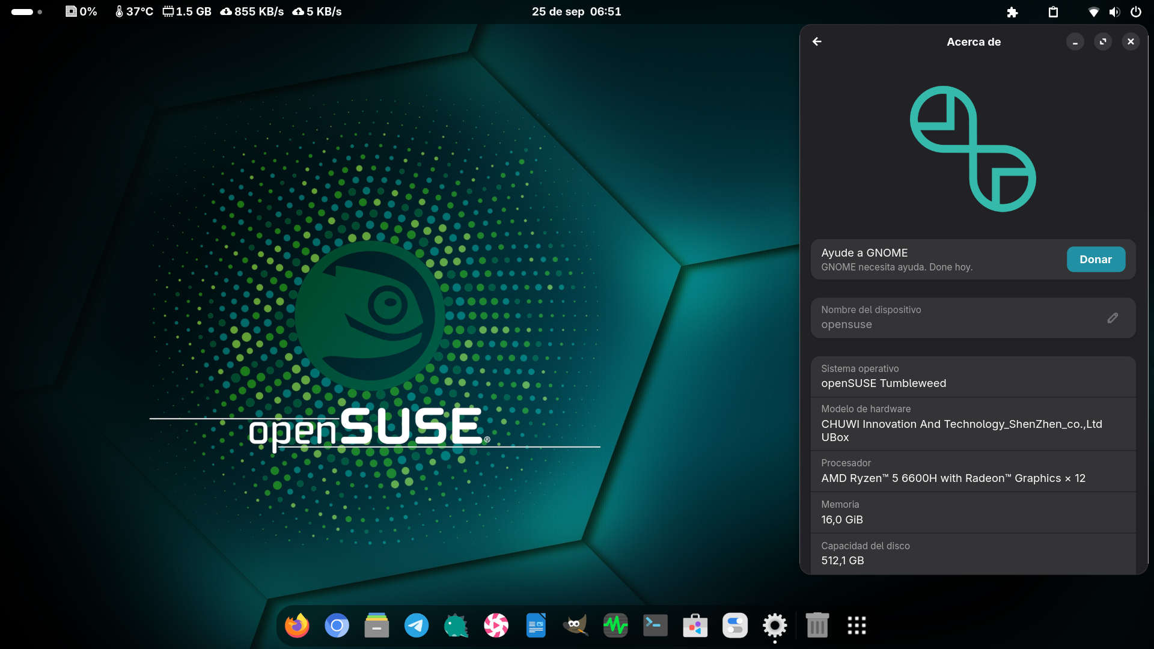This screenshot has width=1154, height=649.
Task: Show the applications grid
Action: click(x=856, y=626)
